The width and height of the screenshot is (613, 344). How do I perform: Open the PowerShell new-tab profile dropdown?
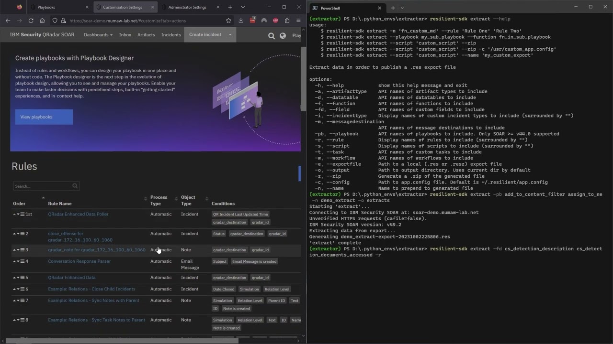pos(402,8)
